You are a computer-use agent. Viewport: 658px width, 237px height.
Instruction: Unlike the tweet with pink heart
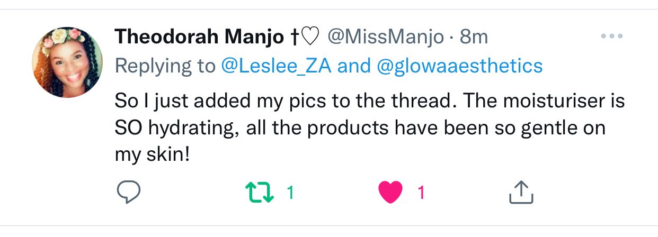390,193
